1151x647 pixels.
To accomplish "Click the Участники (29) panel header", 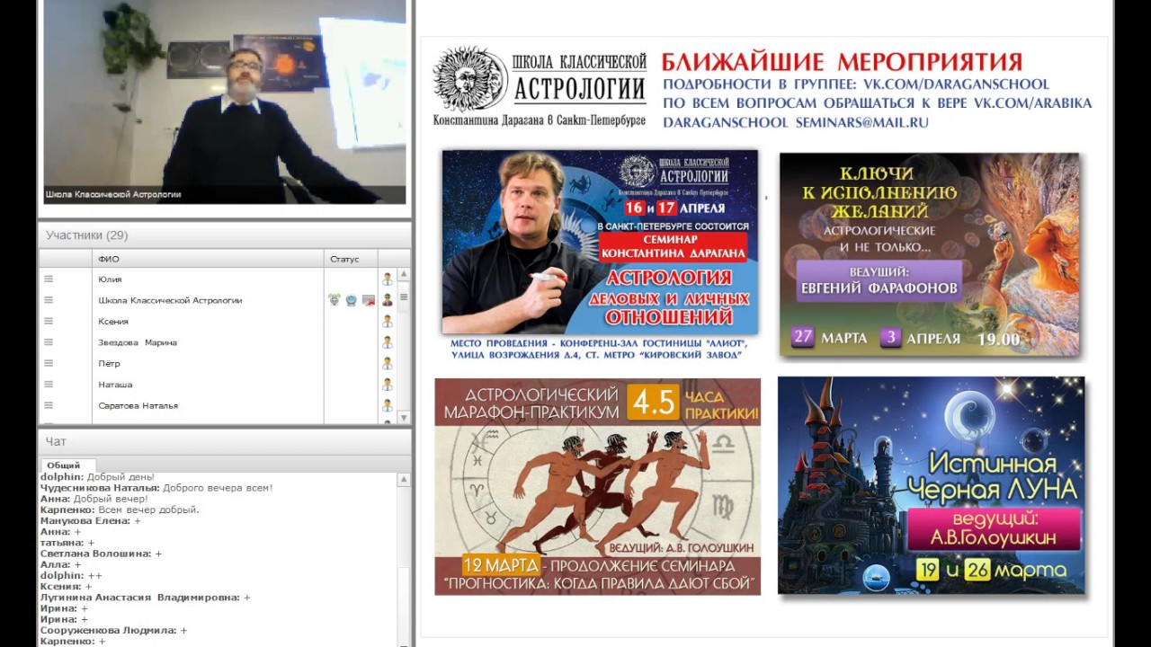I will pyautogui.click(x=224, y=235).
